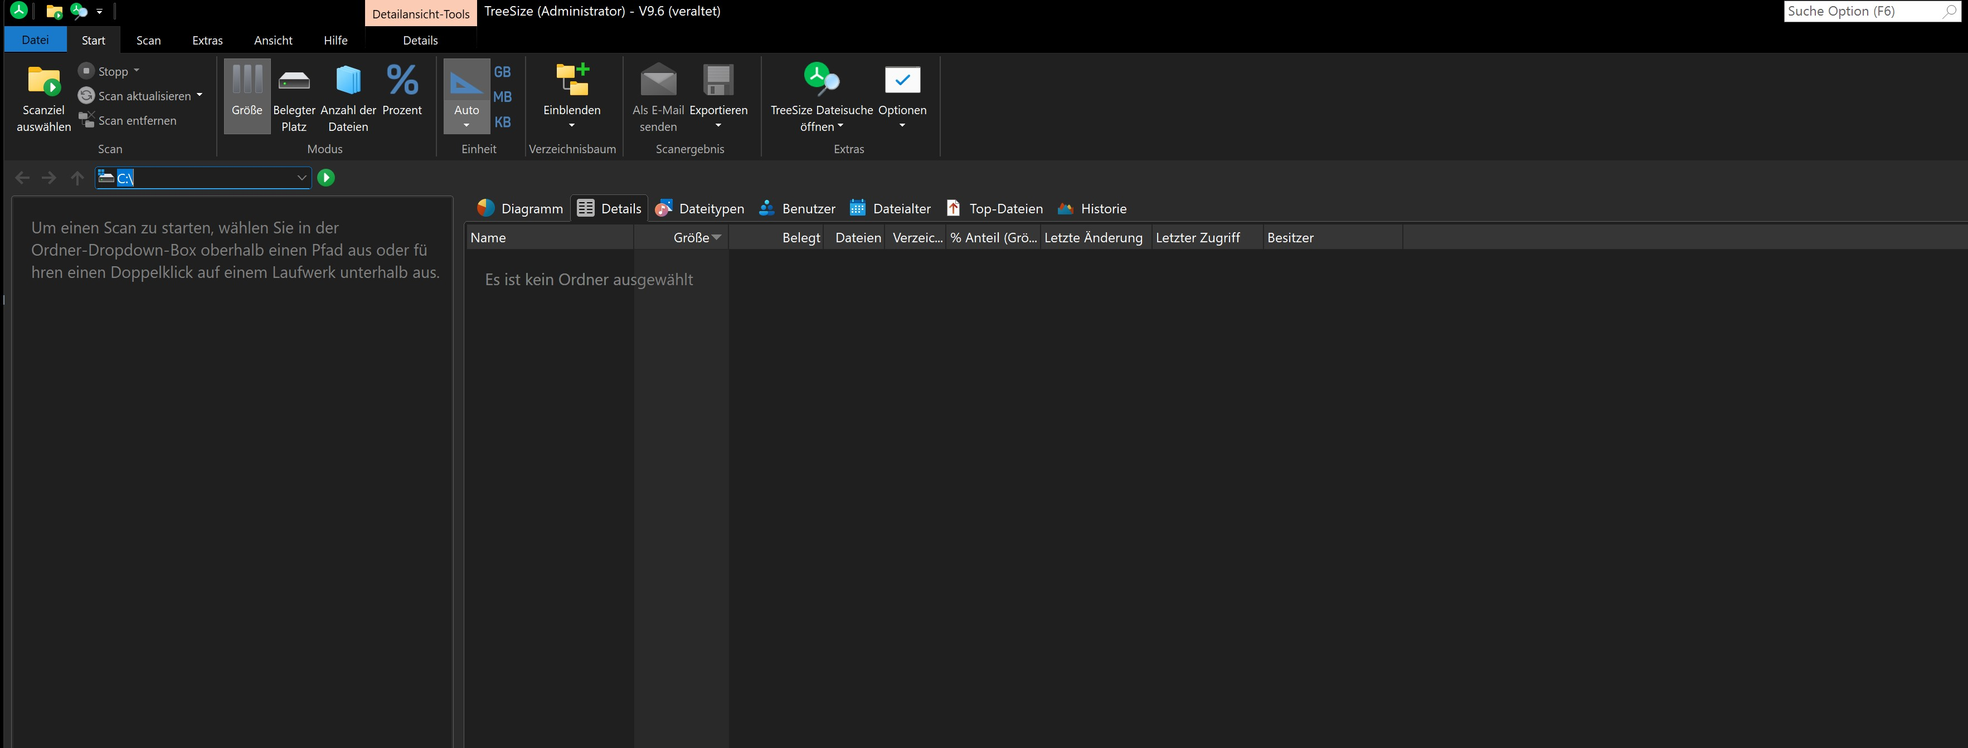The width and height of the screenshot is (1968, 748).
Task: Click the Exportieren floppy disk icon
Action: (718, 80)
